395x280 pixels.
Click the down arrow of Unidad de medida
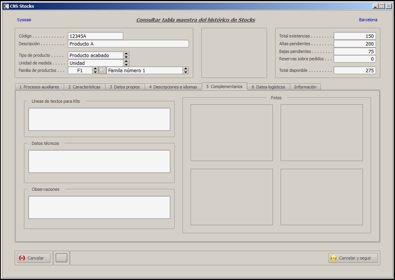(126, 65)
